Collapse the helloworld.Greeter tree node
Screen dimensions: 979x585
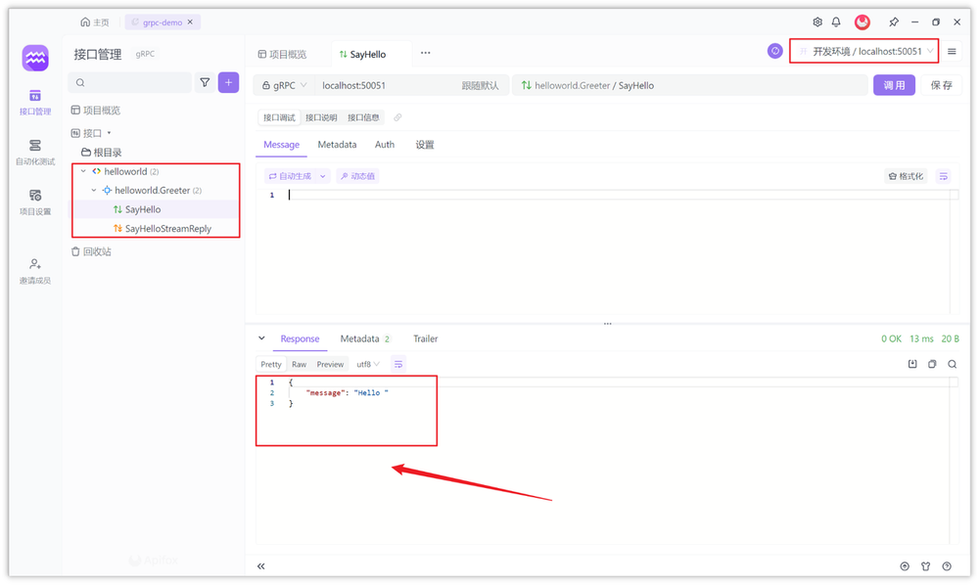tap(93, 190)
